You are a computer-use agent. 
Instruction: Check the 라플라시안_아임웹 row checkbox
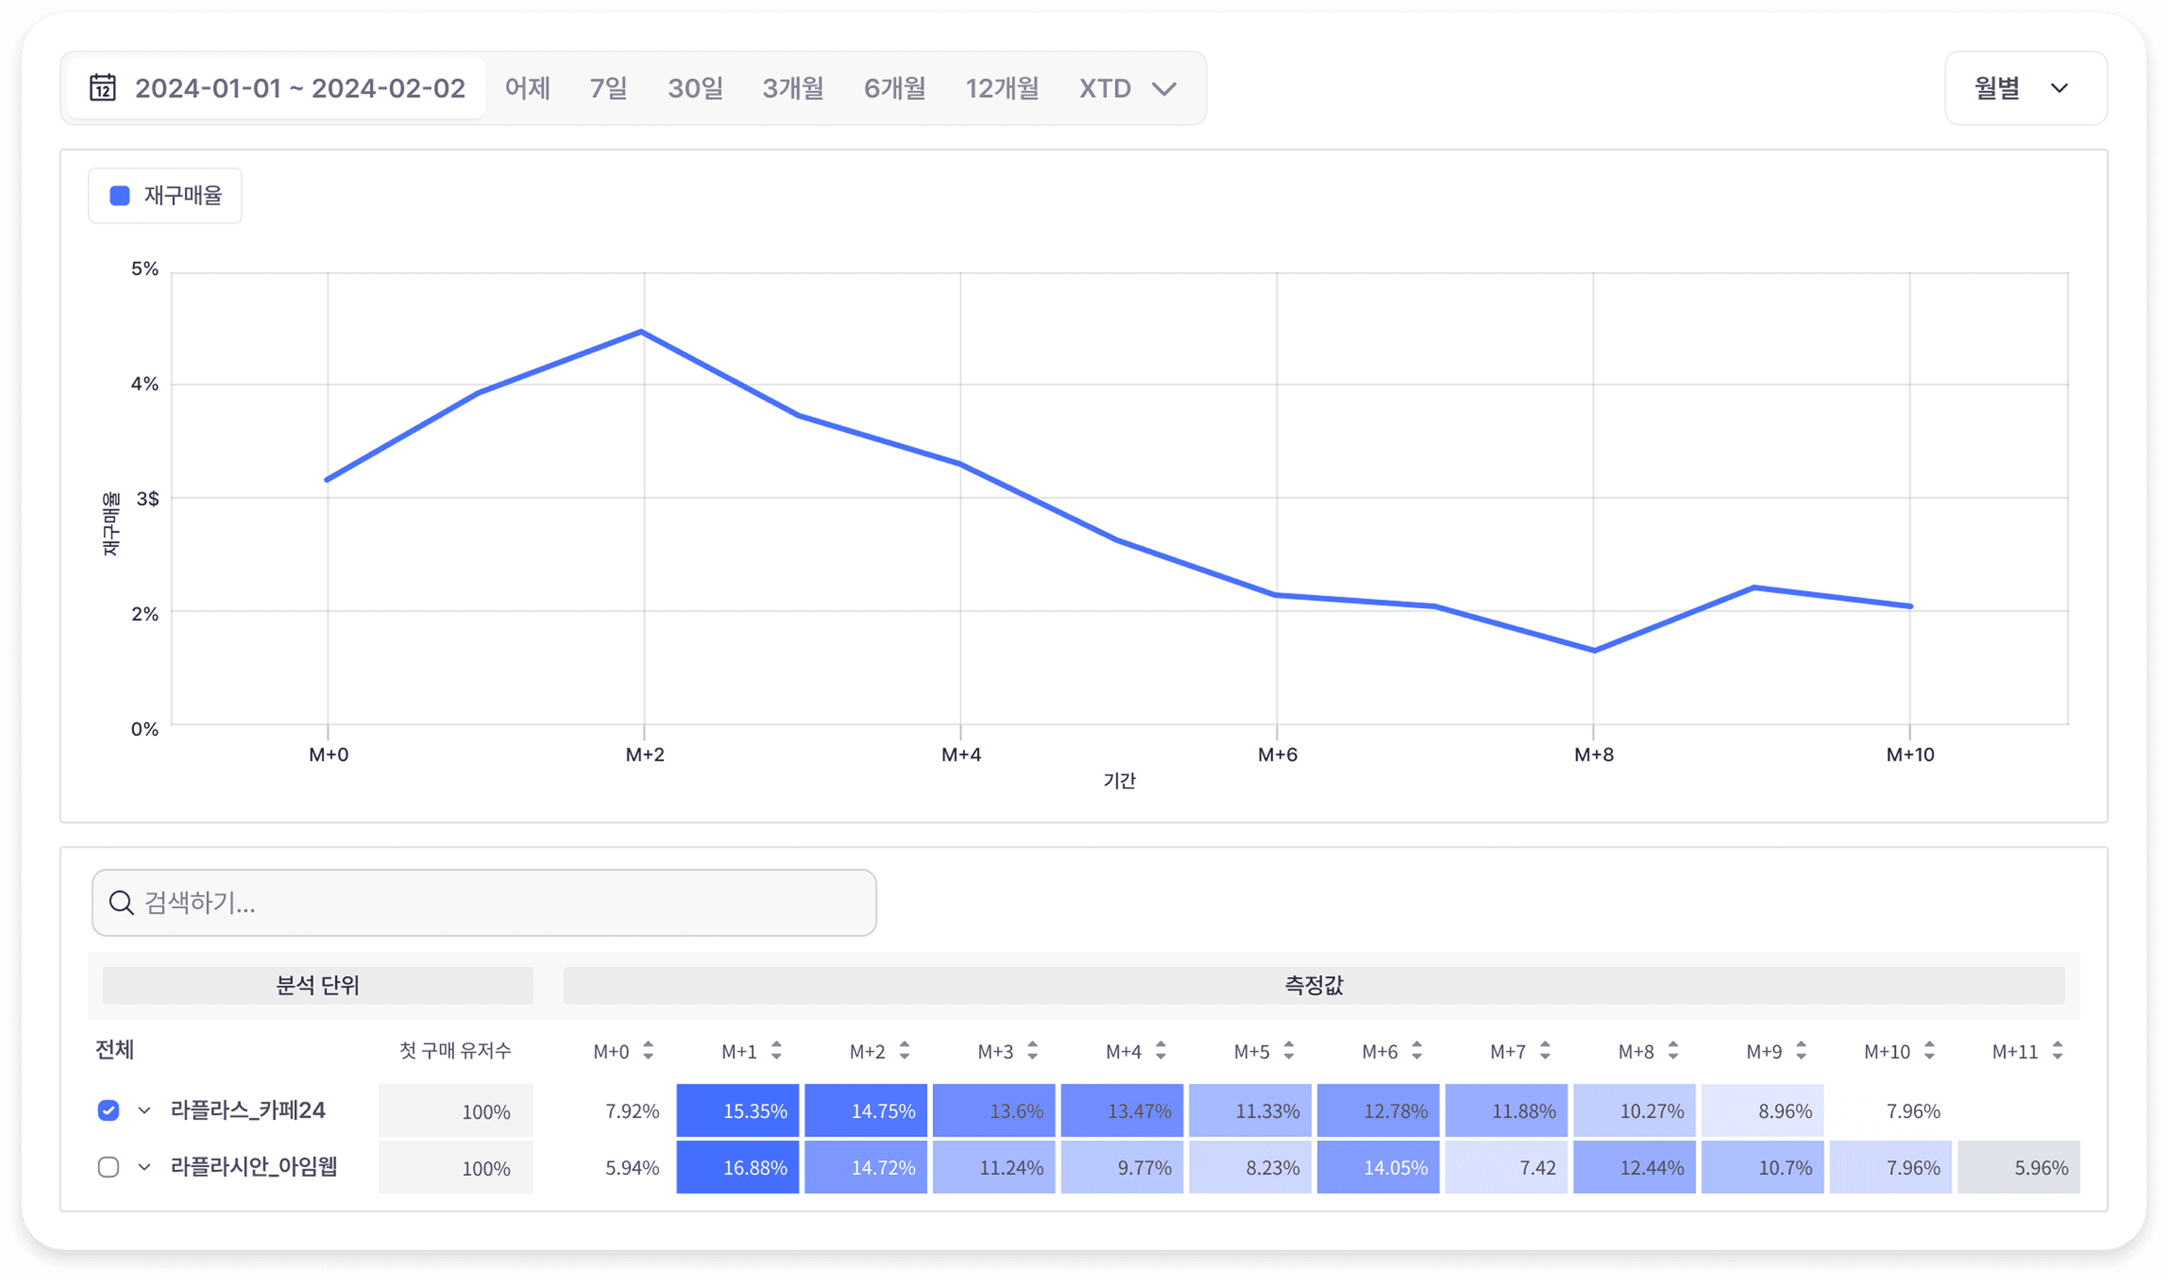click(x=109, y=1167)
